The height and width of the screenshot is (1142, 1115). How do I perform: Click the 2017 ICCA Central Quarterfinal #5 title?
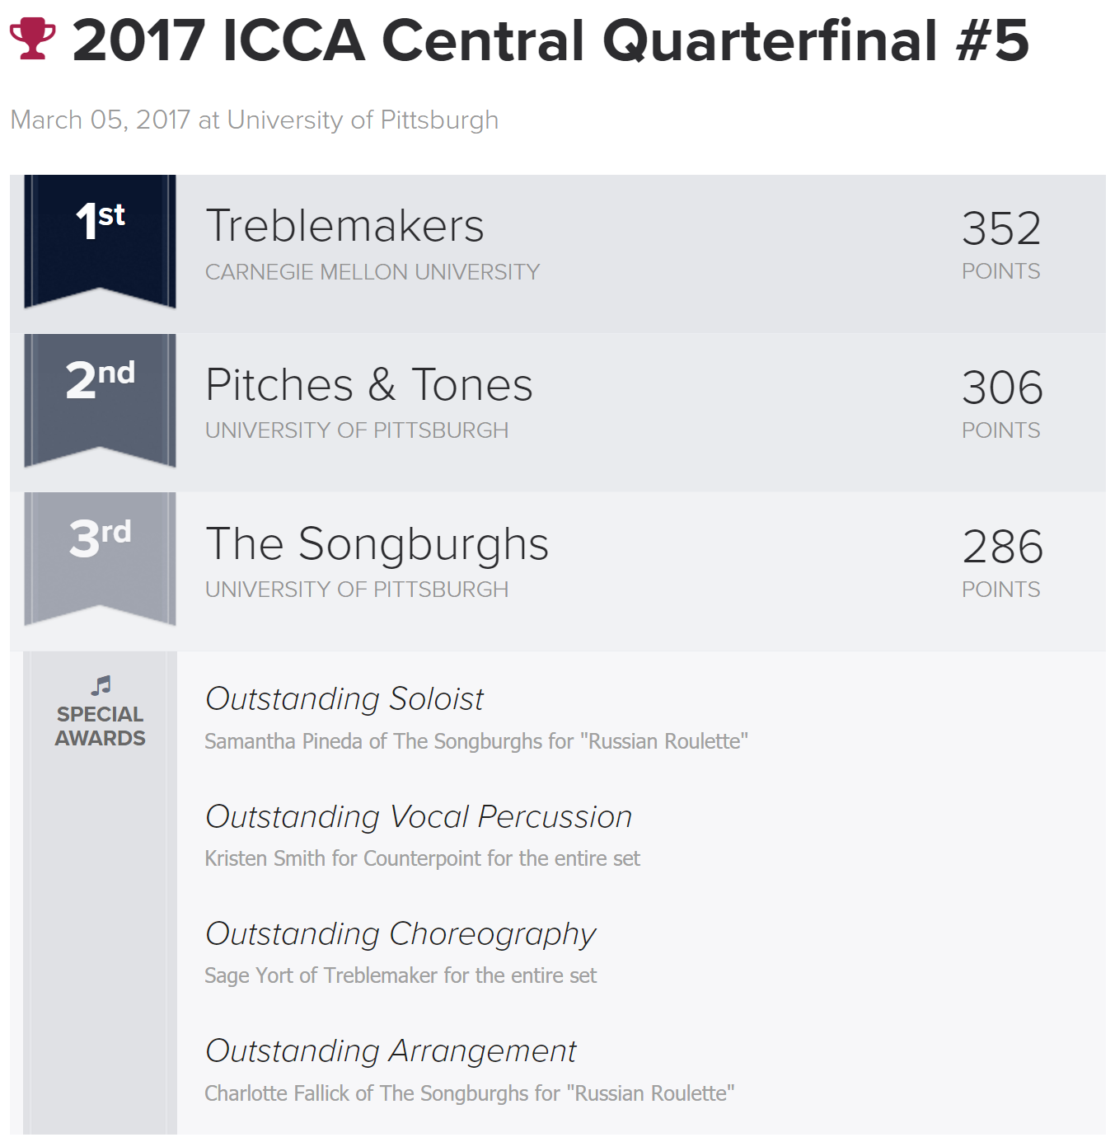coord(550,40)
